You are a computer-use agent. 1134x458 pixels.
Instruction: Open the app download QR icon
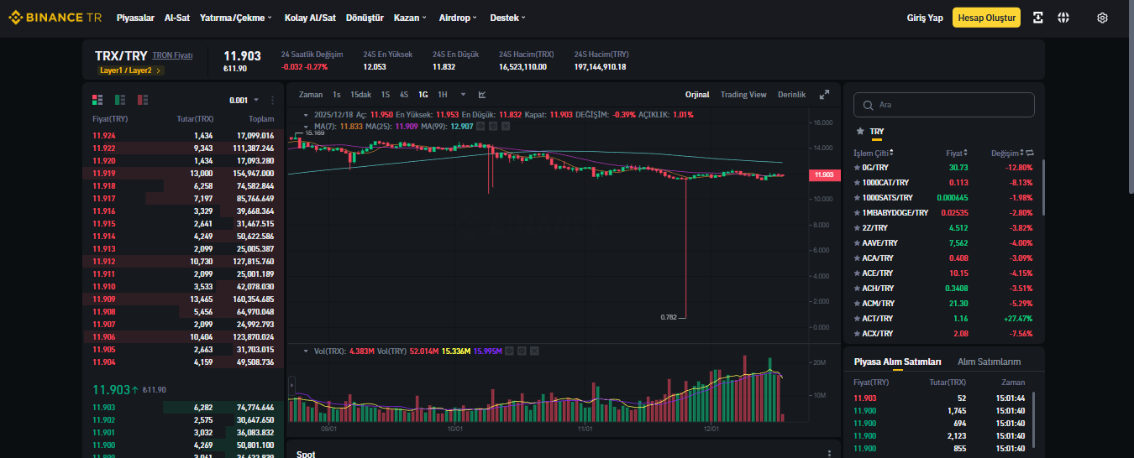(1038, 18)
